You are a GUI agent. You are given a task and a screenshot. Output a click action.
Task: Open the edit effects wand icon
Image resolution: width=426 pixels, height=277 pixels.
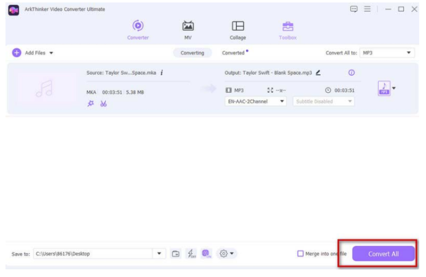[x=90, y=103]
